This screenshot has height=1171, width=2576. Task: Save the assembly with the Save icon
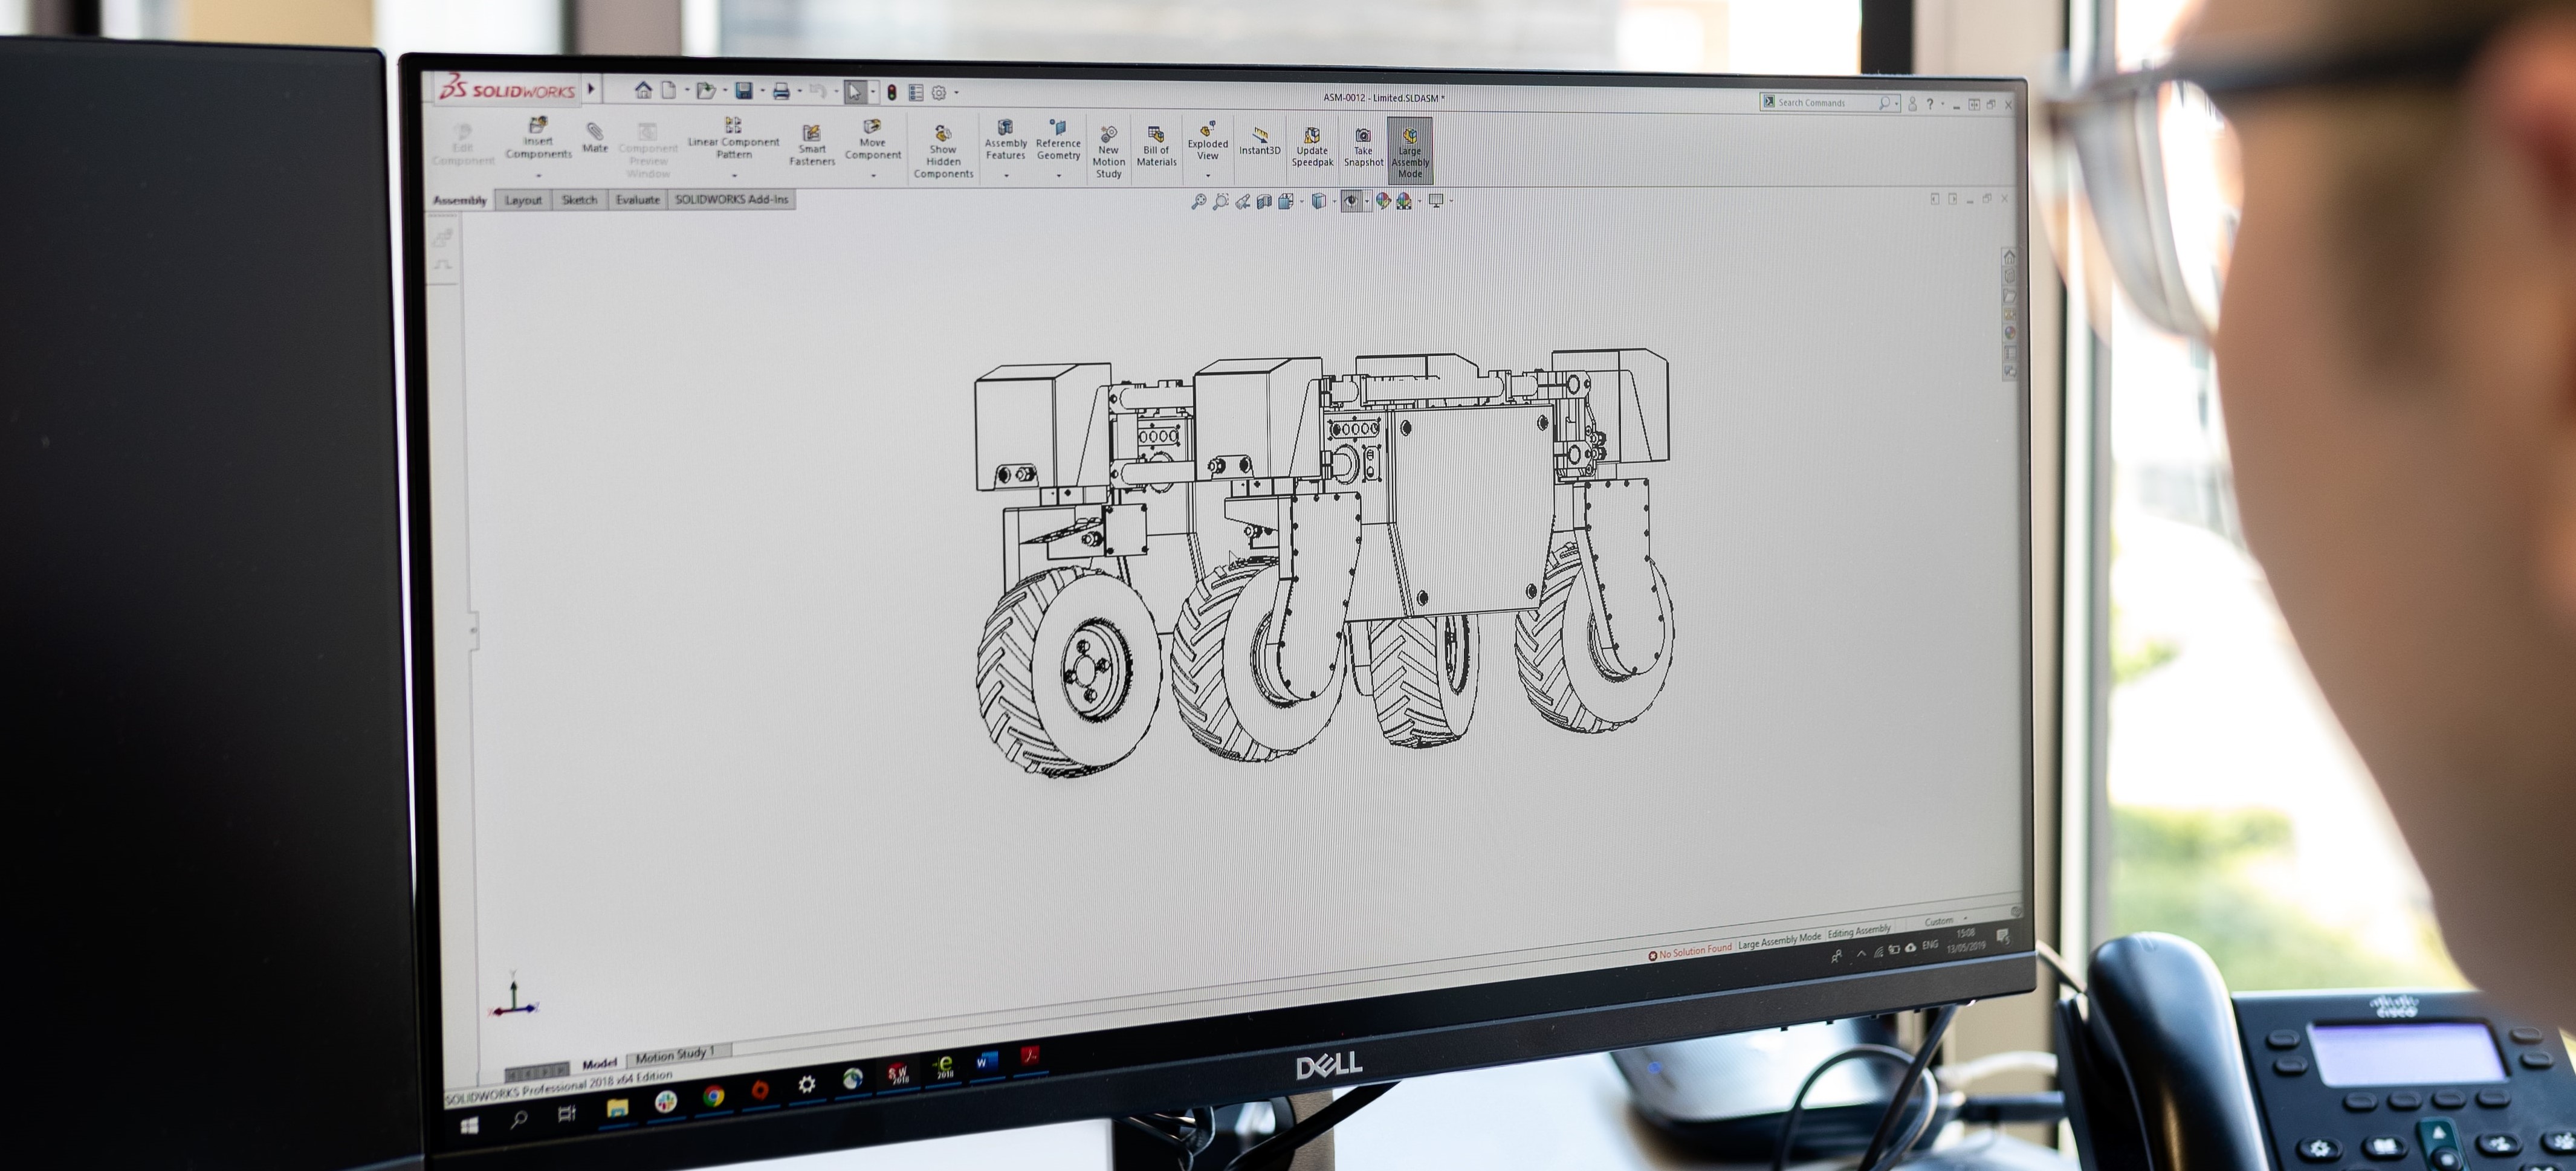[744, 91]
